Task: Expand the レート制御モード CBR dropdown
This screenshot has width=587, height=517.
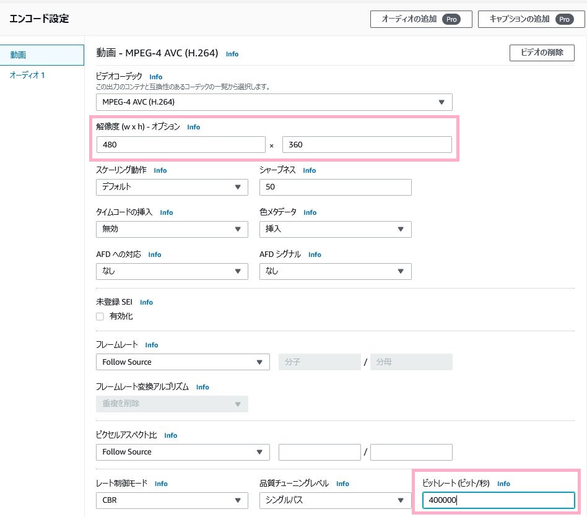Action: (x=172, y=500)
